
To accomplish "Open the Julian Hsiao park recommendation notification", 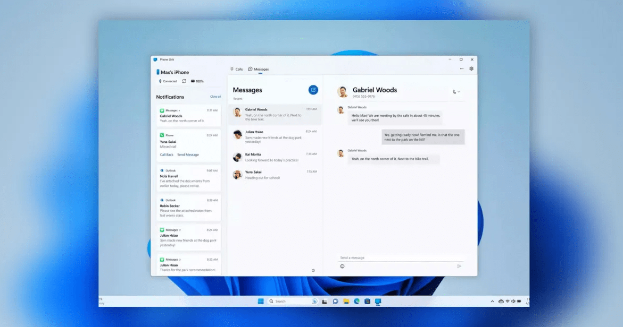I will pyautogui.click(x=189, y=264).
